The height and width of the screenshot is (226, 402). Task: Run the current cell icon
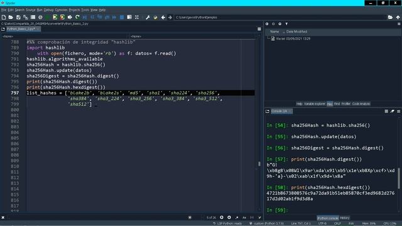[55, 17]
